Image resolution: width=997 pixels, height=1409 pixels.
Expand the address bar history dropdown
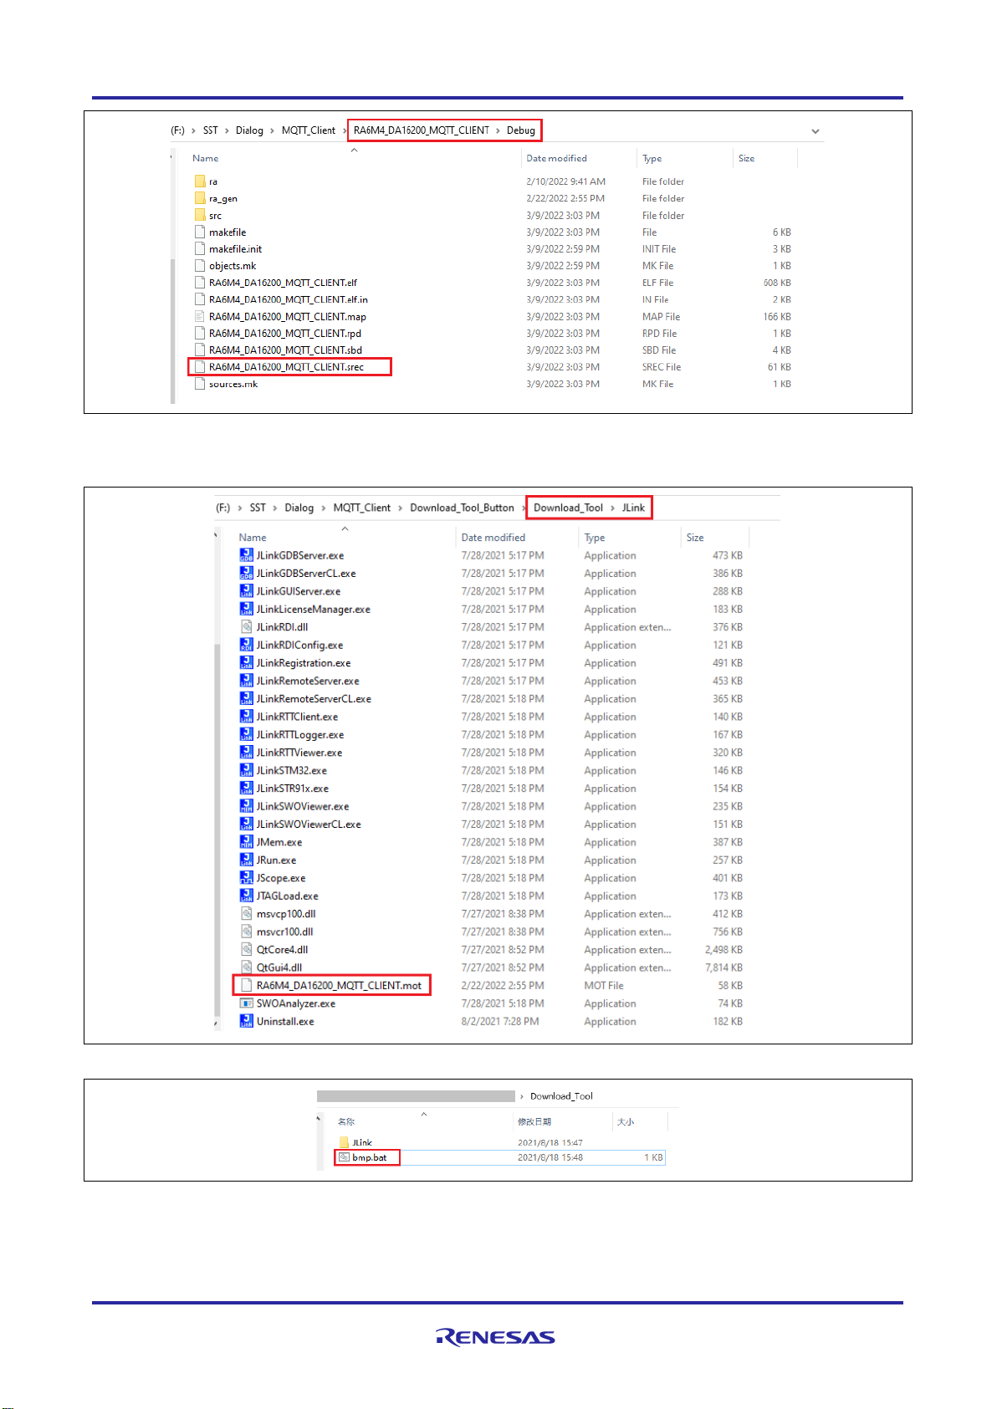pyautogui.click(x=815, y=131)
